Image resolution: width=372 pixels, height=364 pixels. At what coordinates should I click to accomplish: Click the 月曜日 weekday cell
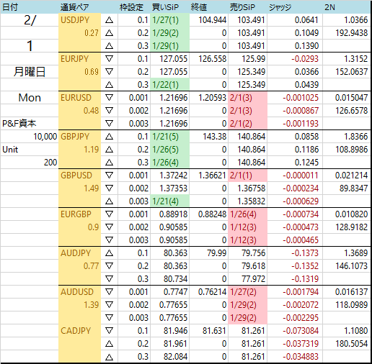coord(30,72)
